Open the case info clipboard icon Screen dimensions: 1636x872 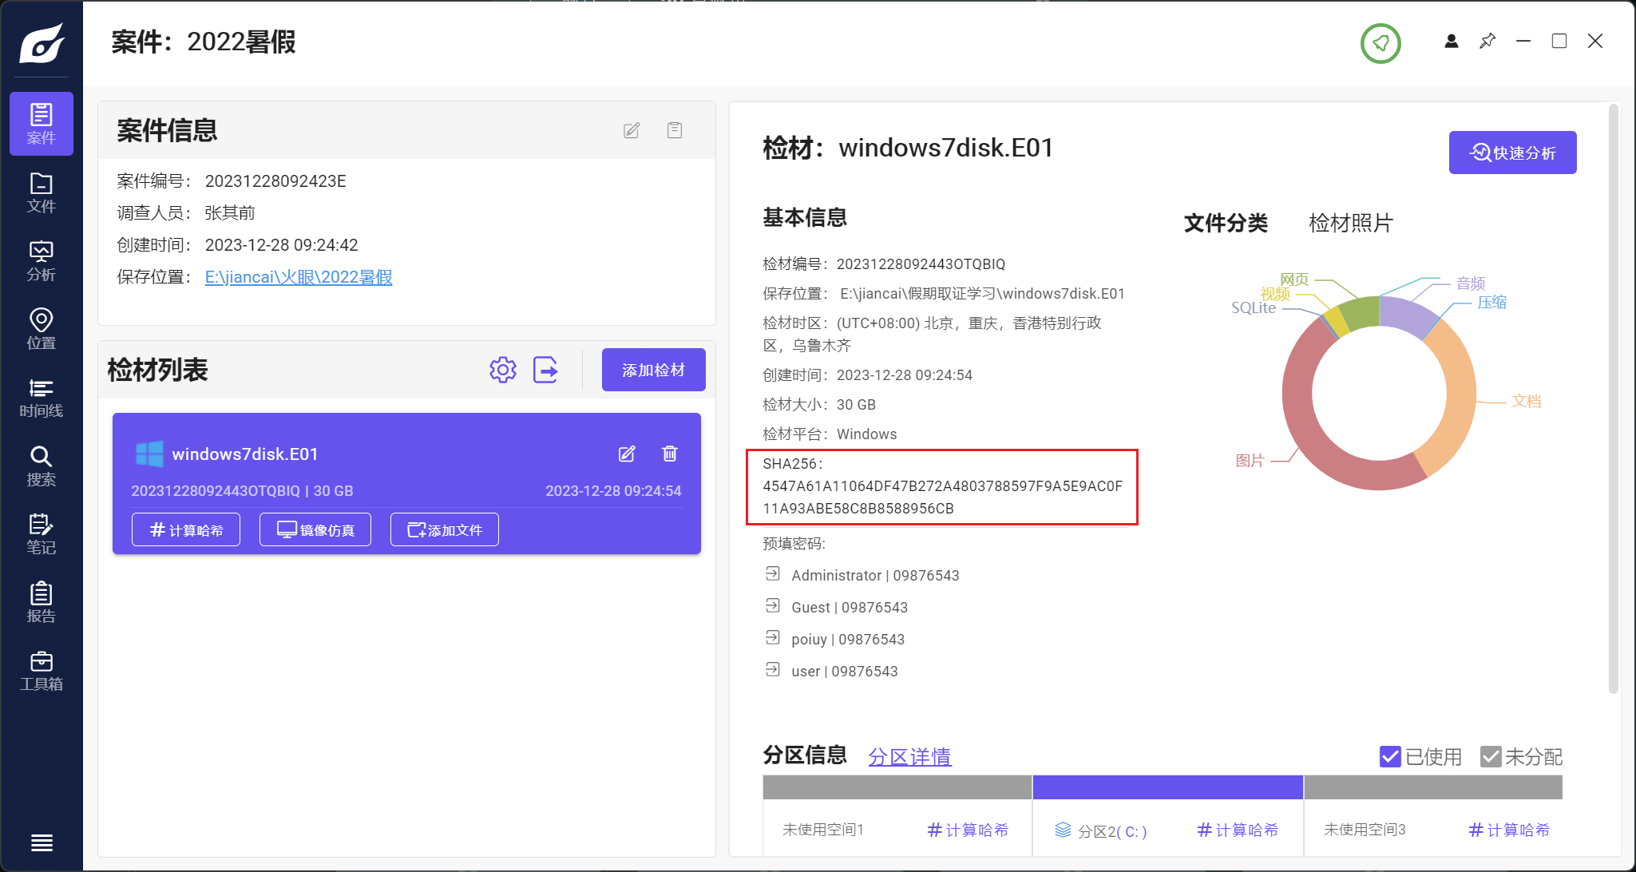[x=675, y=130]
